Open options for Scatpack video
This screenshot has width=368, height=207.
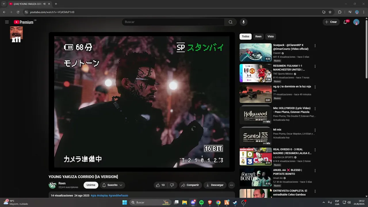315,46
